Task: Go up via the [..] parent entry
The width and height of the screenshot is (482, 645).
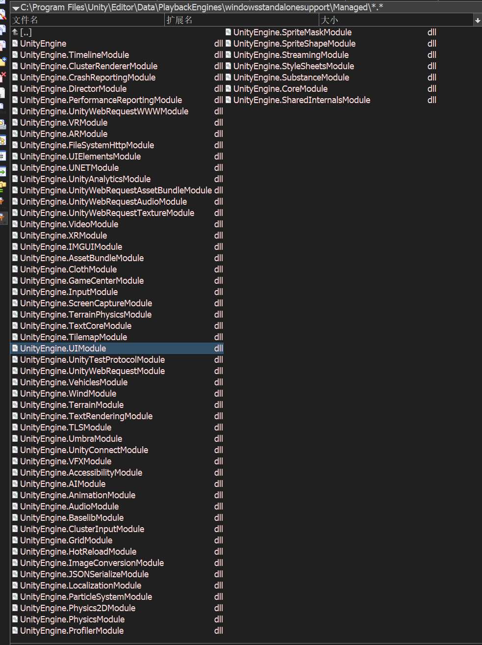Action: tap(22, 32)
